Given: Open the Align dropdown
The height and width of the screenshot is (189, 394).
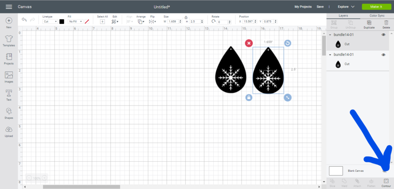Looking at the screenshot, I should [129, 21].
